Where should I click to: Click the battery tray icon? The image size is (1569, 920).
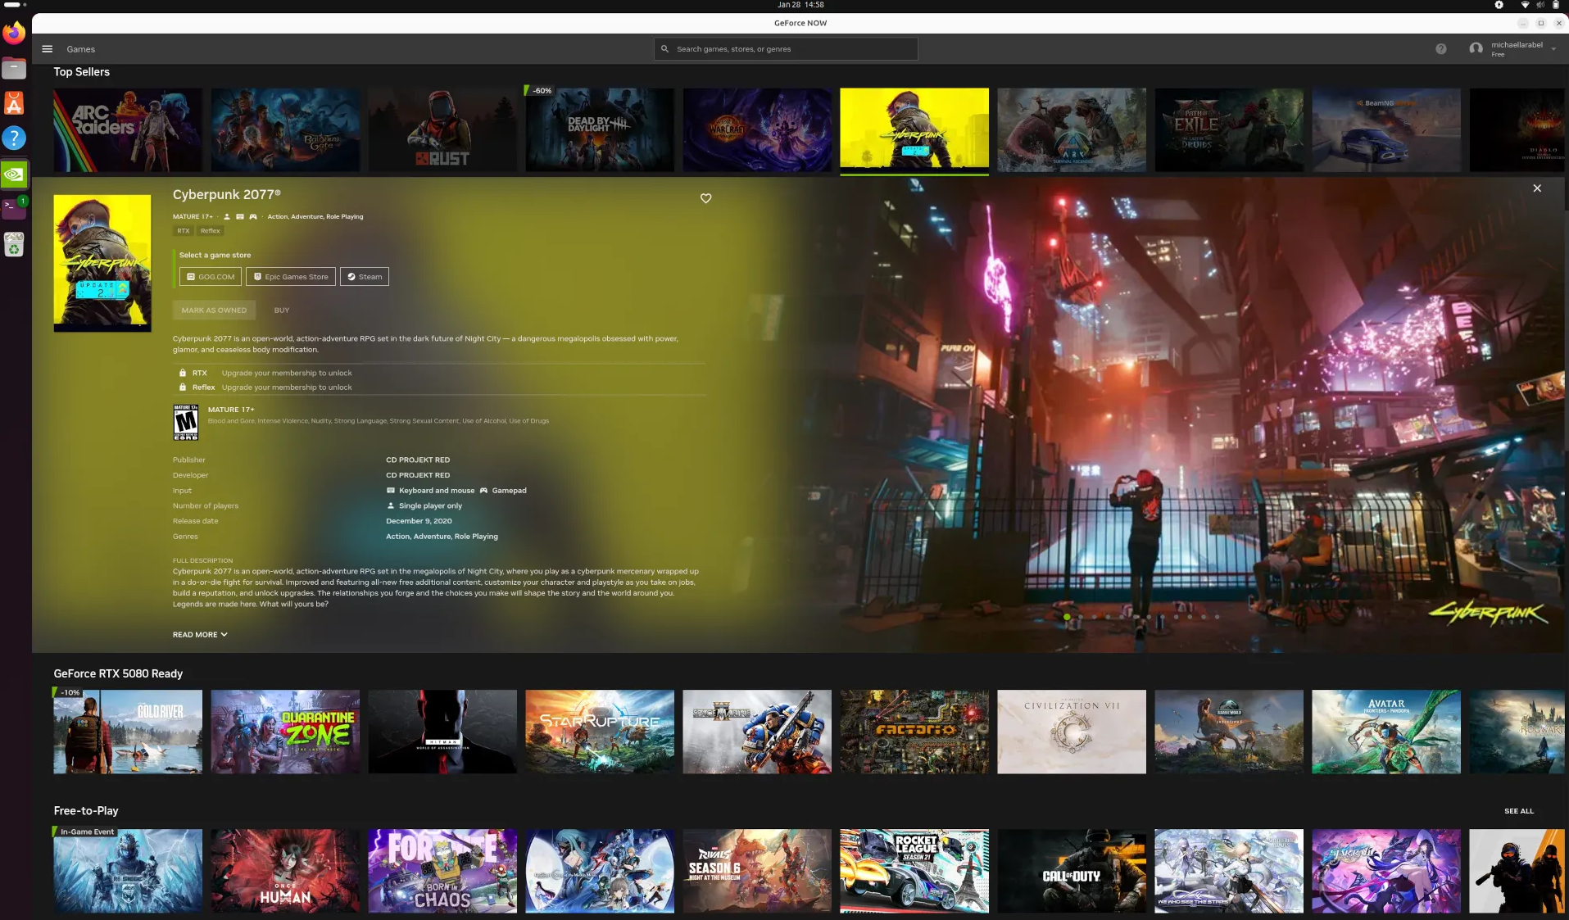tap(1555, 5)
